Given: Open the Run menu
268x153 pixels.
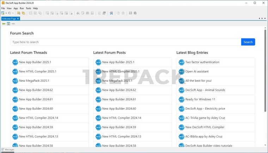Looking at the screenshot, I should click(x=22, y=8).
